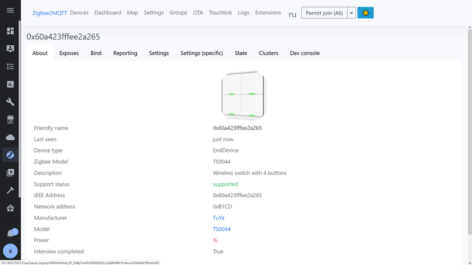The width and height of the screenshot is (472, 265).
Task: Expand the Permit join dropdown arrow
Action: click(x=351, y=13)
